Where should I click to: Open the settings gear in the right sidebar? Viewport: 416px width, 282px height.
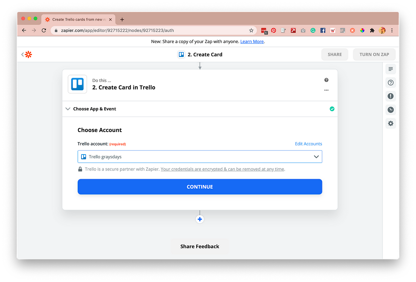[x=391, y=123]
